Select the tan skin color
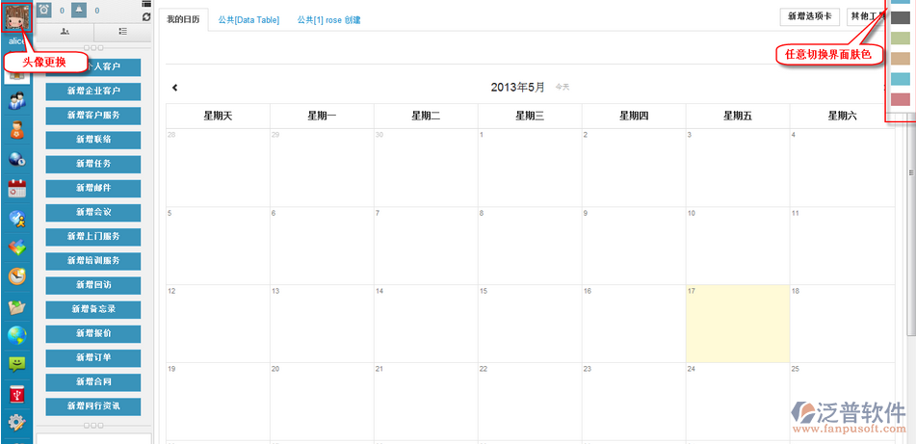916x444 pixels. [900, 59]
